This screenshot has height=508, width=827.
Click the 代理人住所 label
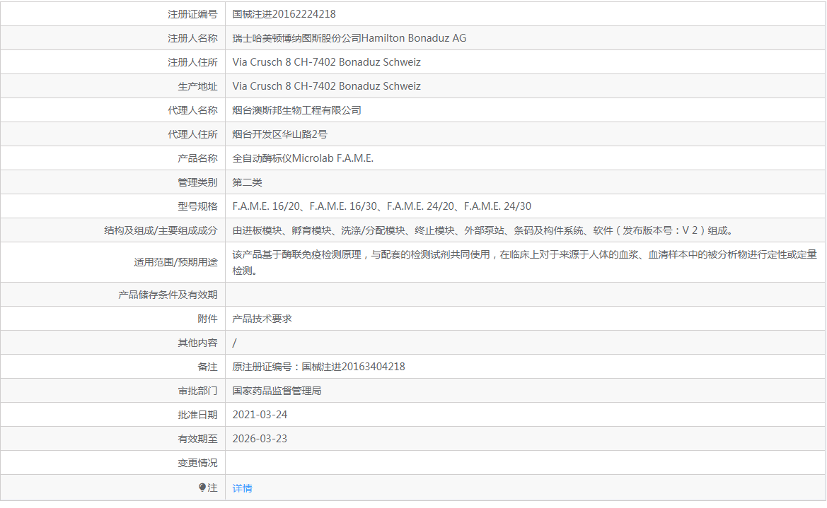(x=192, y=134)
